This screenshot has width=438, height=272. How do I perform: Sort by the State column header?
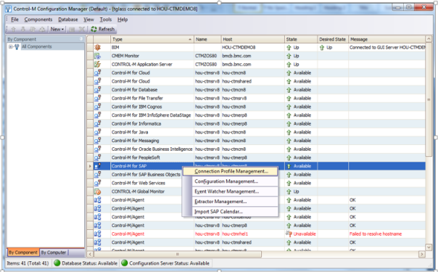point(301,39)
